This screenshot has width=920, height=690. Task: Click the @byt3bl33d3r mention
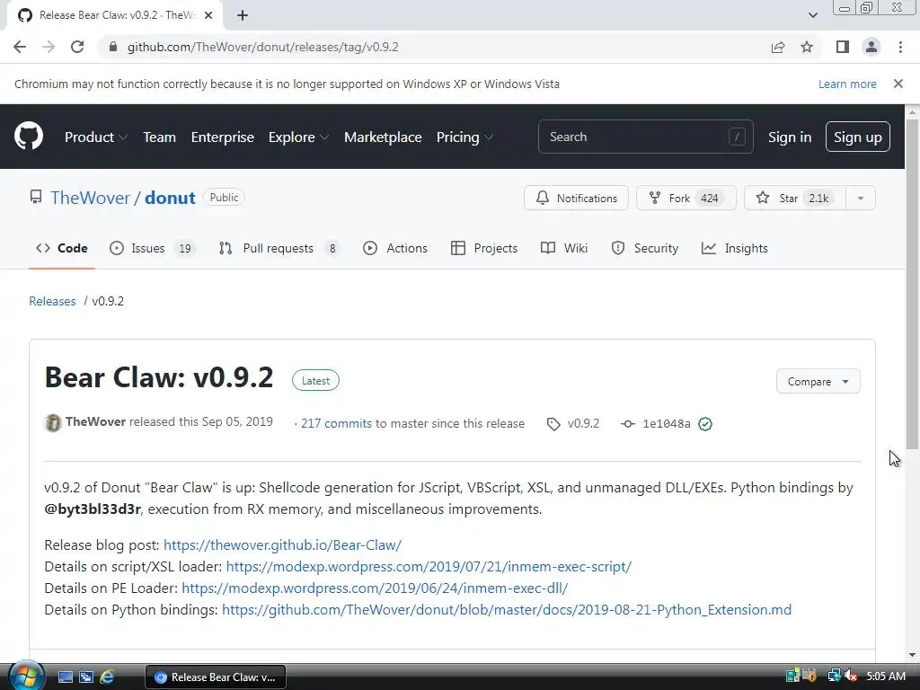[x=93, y=509]
